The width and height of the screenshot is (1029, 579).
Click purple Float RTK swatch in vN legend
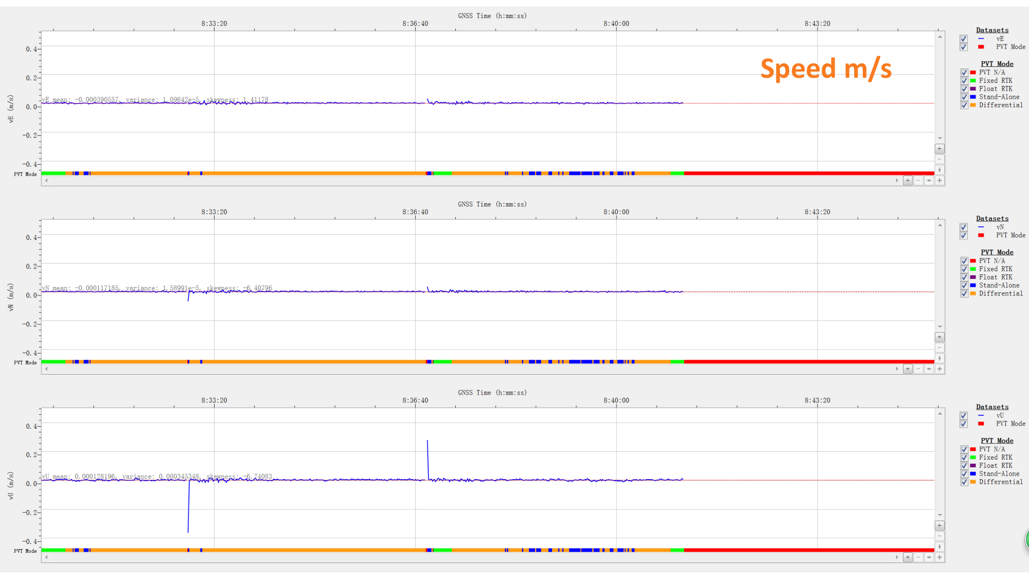[x=973, y=277]
